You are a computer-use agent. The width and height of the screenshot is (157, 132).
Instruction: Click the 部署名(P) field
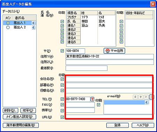[110, 85]
